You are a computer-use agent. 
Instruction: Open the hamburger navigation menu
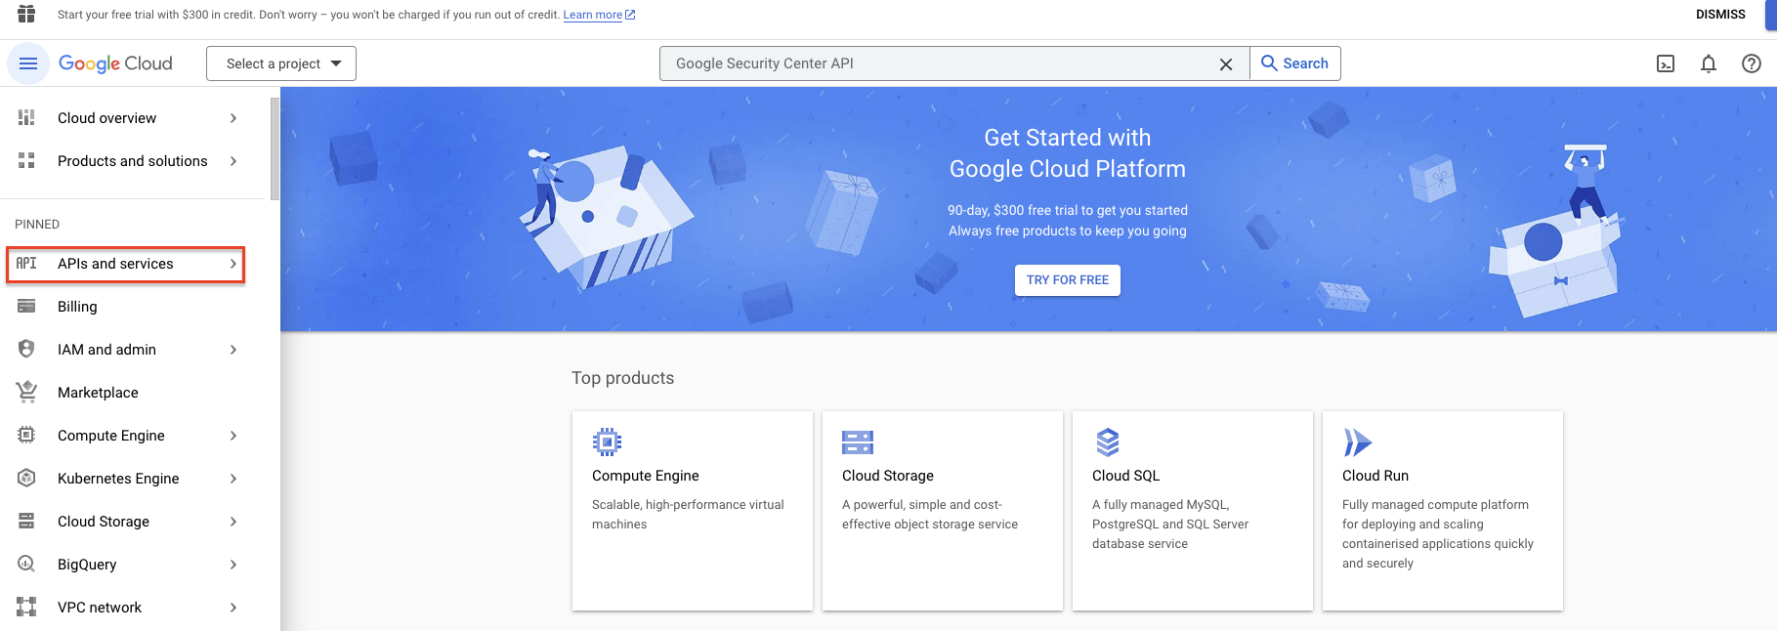click(x=28, y=63)
